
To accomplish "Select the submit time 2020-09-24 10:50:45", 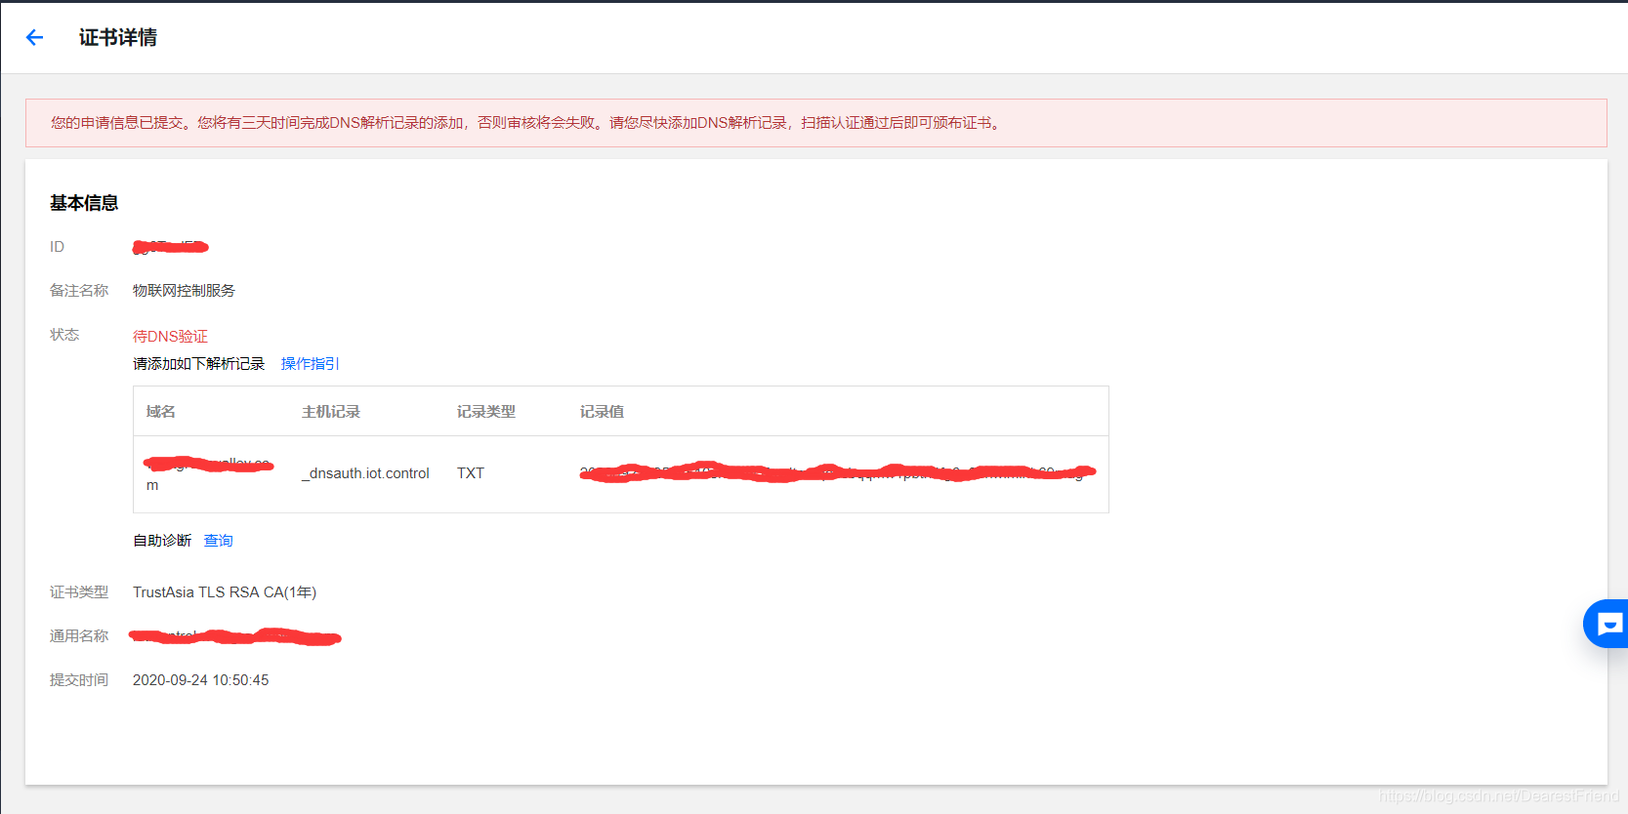I will [x=200, y=680].
